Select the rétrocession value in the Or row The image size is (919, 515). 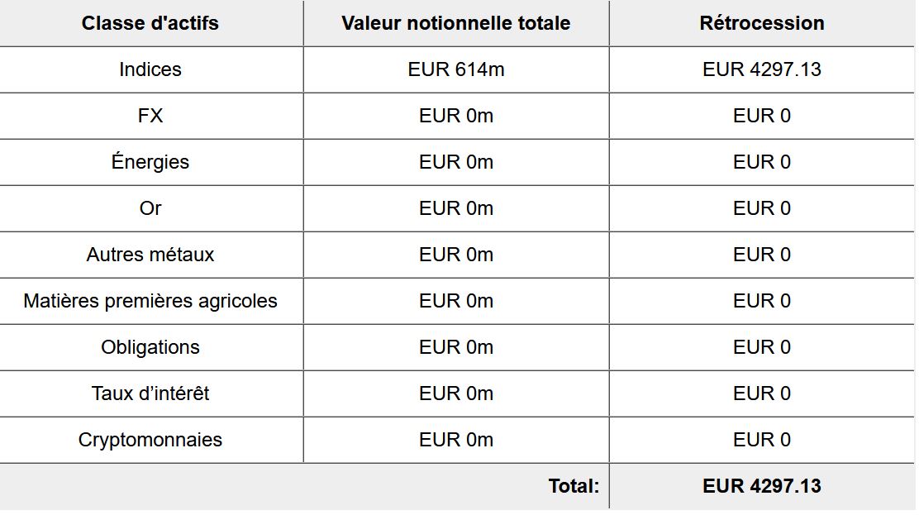click(762, 208)
